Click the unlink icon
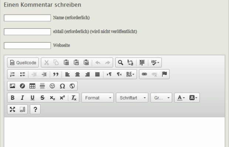Screen dimensions: 229x147 154,74
